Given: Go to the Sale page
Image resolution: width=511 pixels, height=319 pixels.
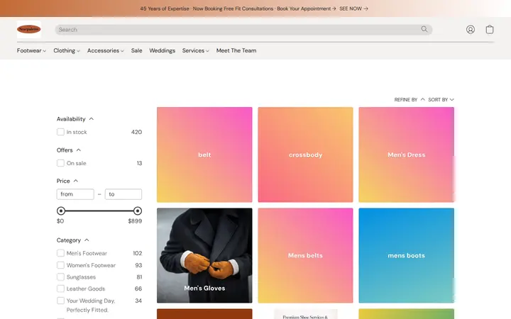Looking at the screenshot, I should 136,50.
